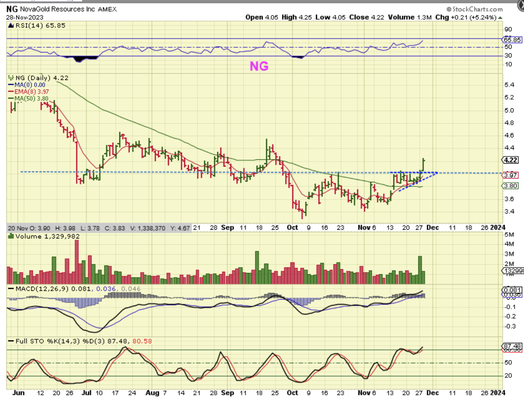Screen dimensions: 524x397
Task: Click the 87.48 stochastic tag on axis
Action: point(512,346)
